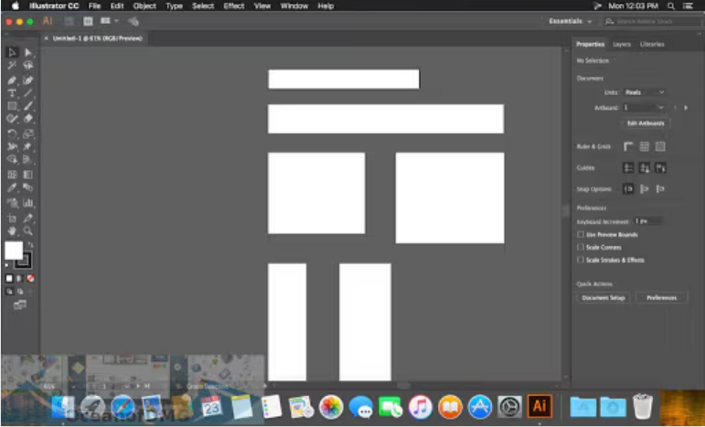Select the Symbol Sprayer tool
Viewport: 705px width, 427px height.
point(12,203)
